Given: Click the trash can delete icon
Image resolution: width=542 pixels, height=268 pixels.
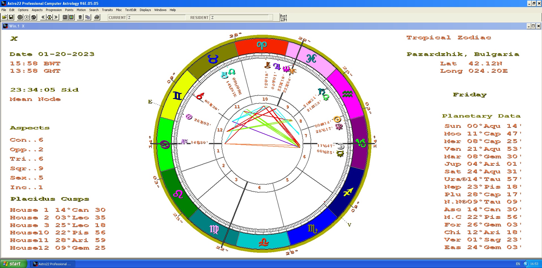Looking at the screenshot, I should click(x=80, y=17).
